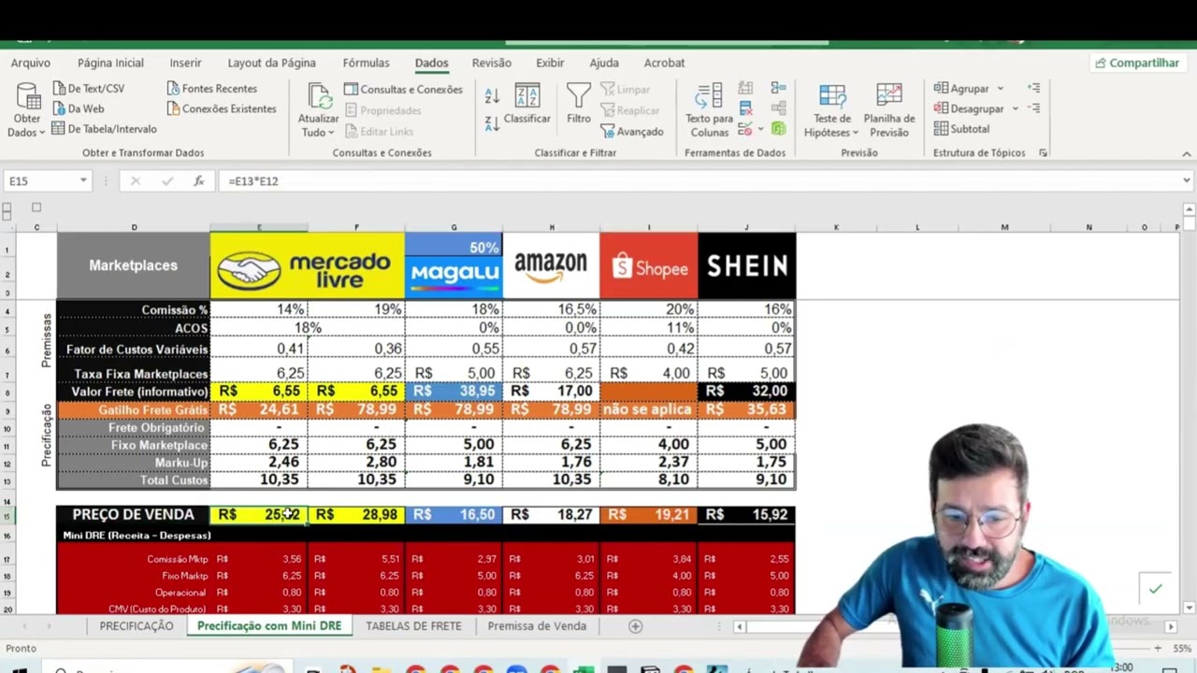Import data Da Web
Screen dimensions: 1197x673
[x=79, y=108]
